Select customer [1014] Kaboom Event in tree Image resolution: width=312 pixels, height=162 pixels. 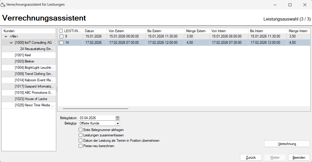coord(34,80)
